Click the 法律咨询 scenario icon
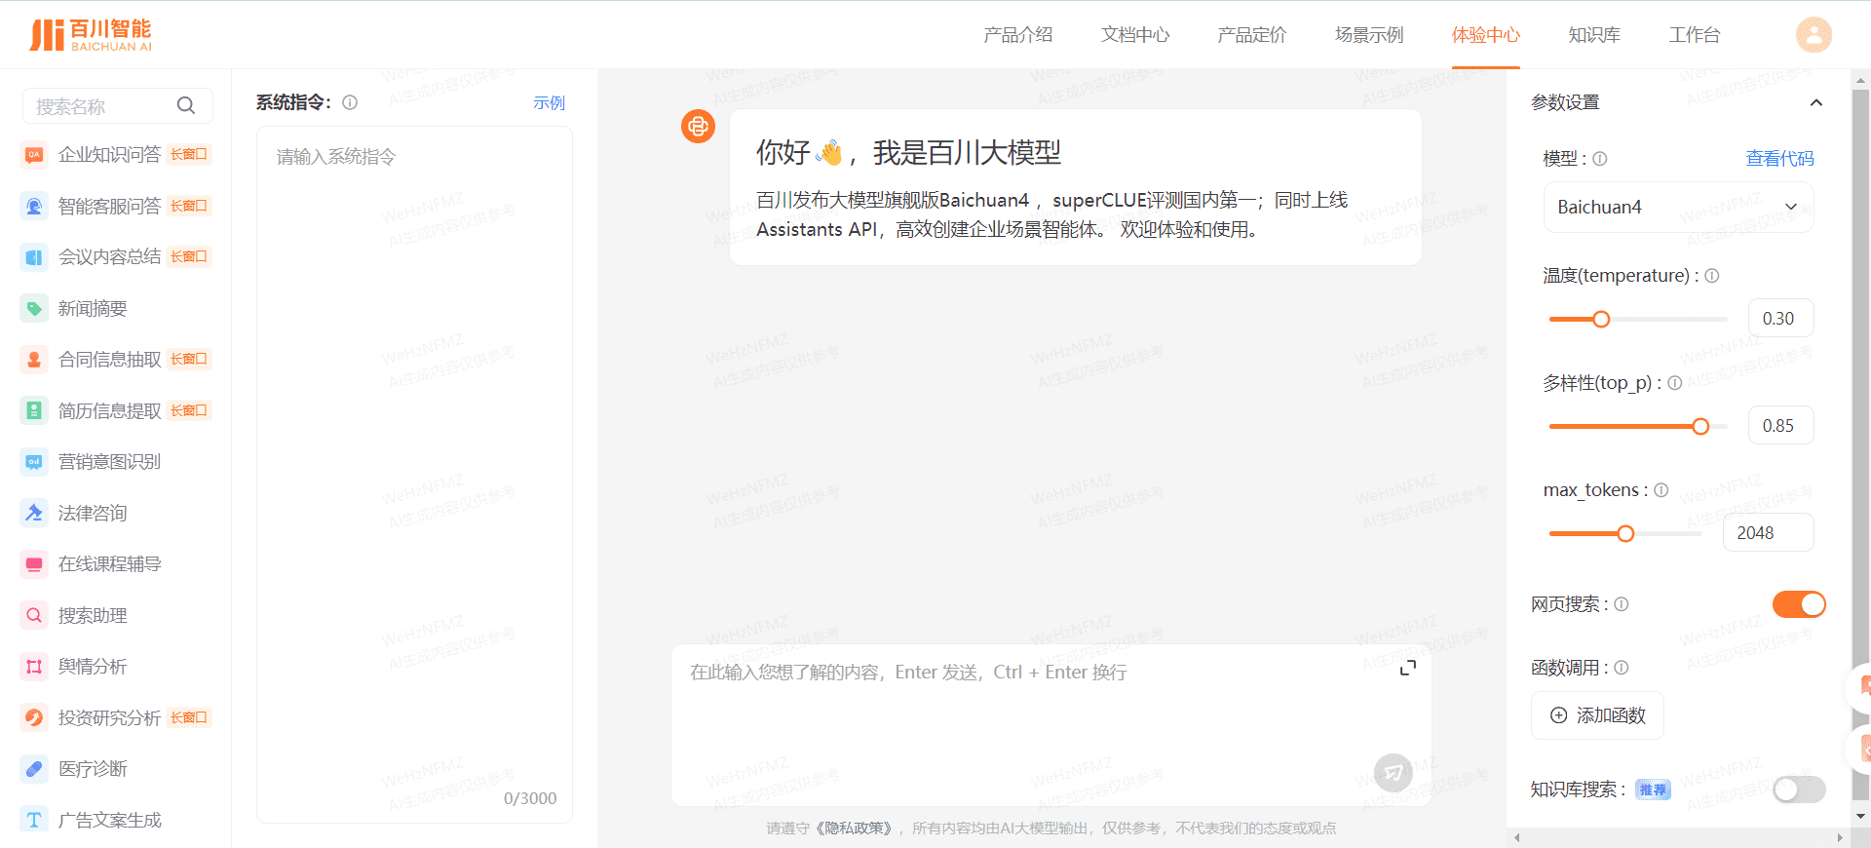 tap(34, 513)
